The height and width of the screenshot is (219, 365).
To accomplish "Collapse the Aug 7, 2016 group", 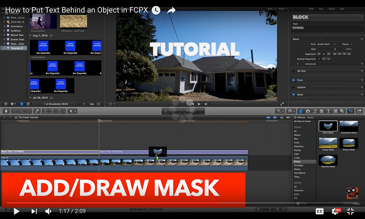I will pos(30,36).
